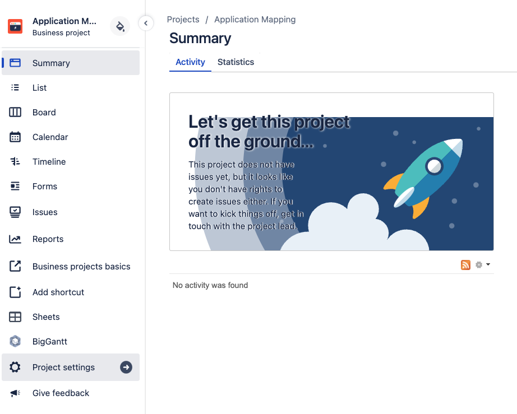517x414 pixels.
Task: Click the Application Mapping project avatar icon
Action: click(x=15, y=26)
